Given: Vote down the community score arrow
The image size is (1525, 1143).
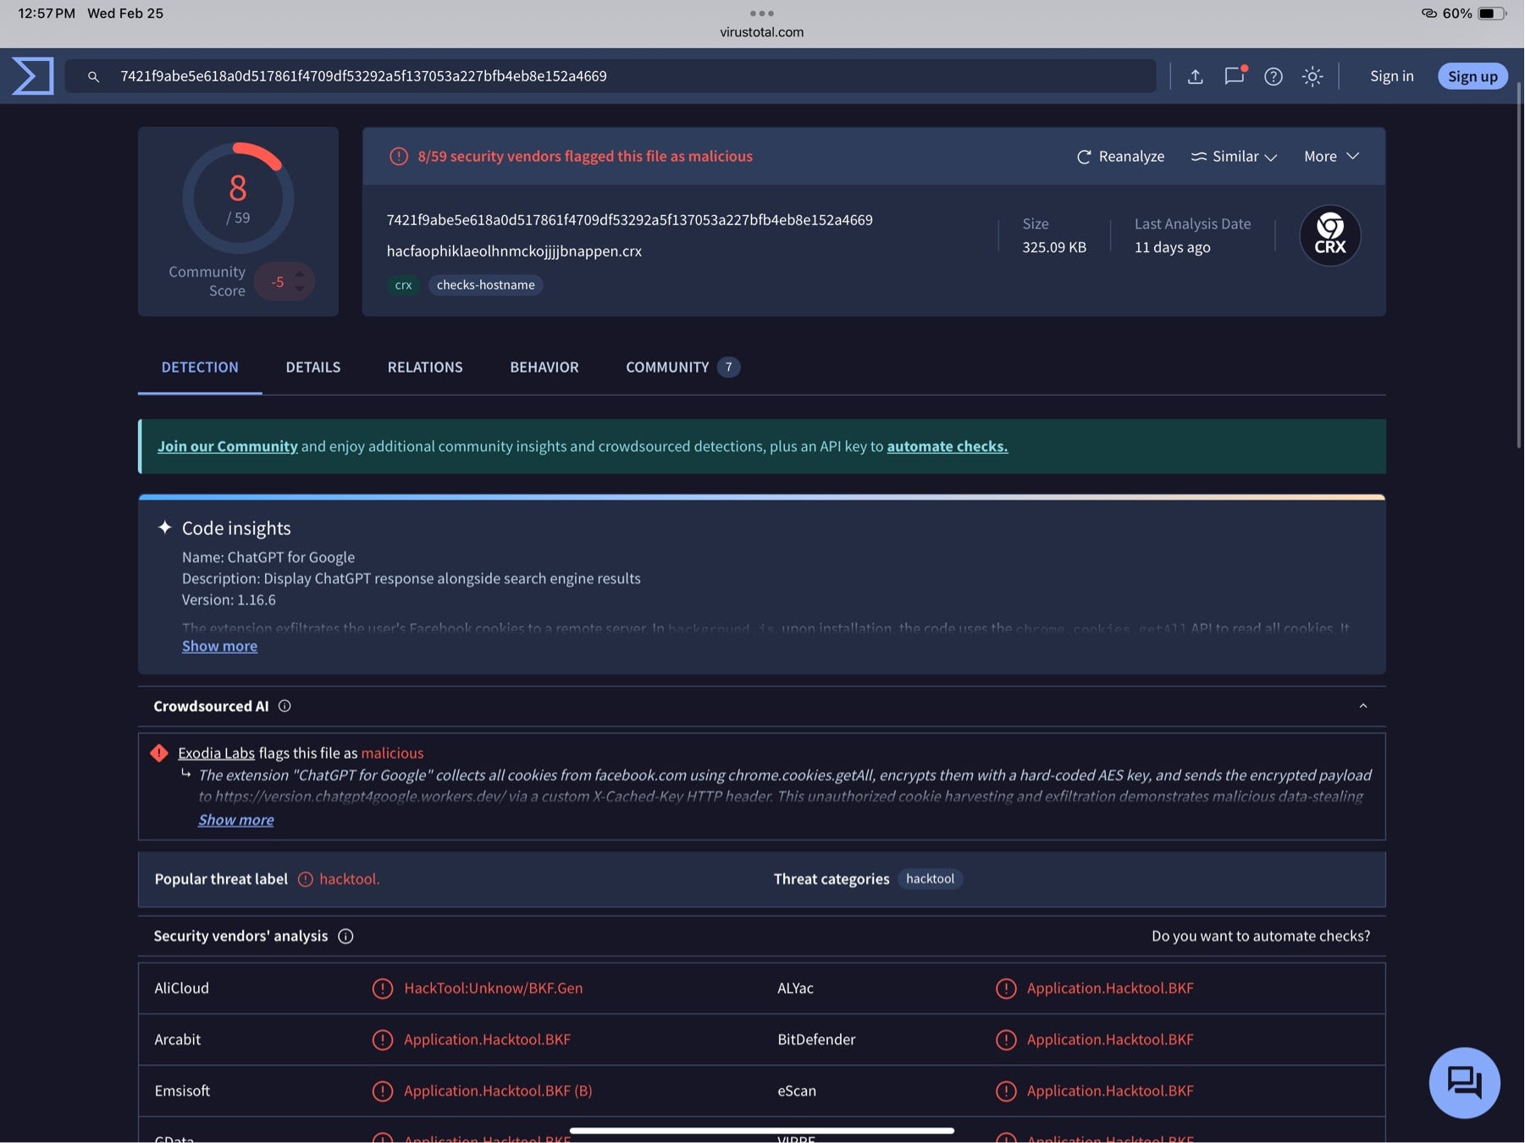Looking at the screenshot, I should click(300, 290).
